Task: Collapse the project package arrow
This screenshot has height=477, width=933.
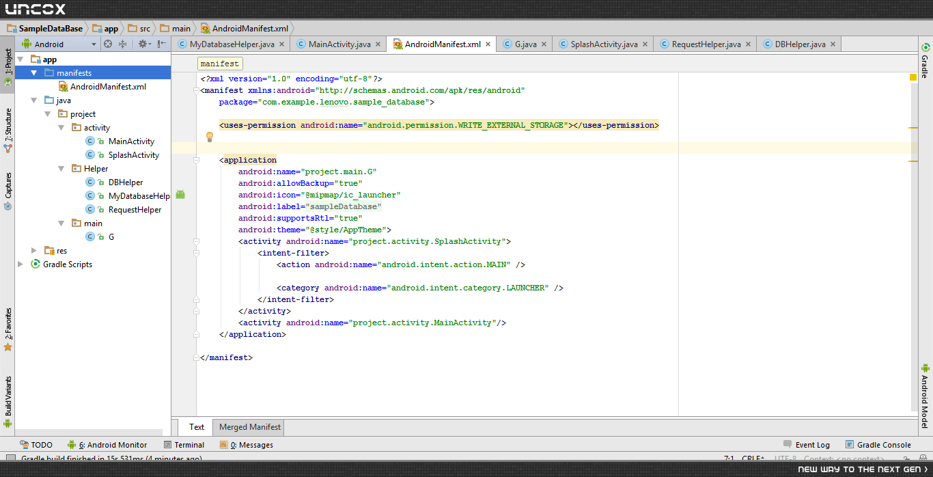Action: [x=47, y=114]
